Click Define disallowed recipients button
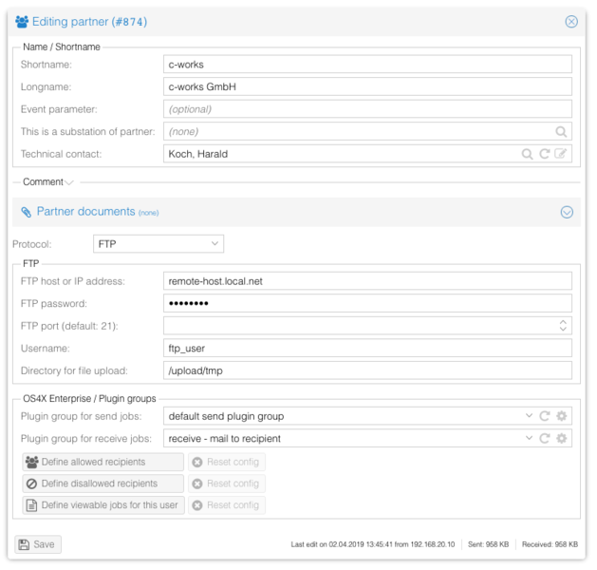This screenshot has width=597, height=570. coord(103,484)
